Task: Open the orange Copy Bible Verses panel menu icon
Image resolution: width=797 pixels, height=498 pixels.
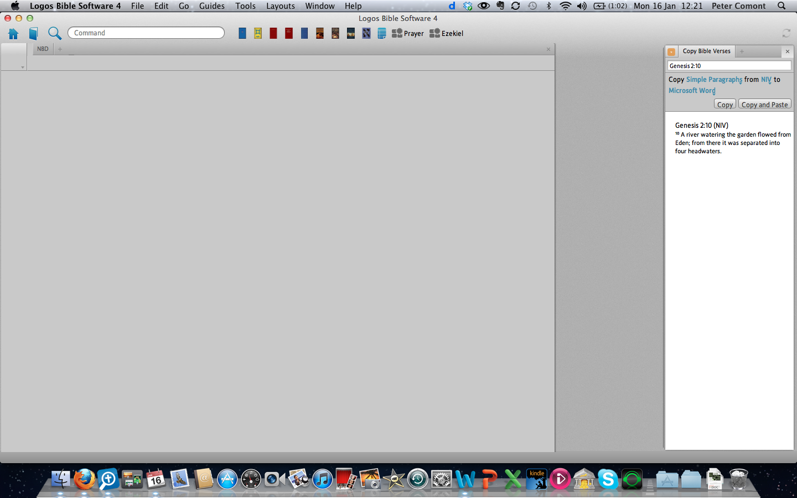Action: [x=671, y=51]
